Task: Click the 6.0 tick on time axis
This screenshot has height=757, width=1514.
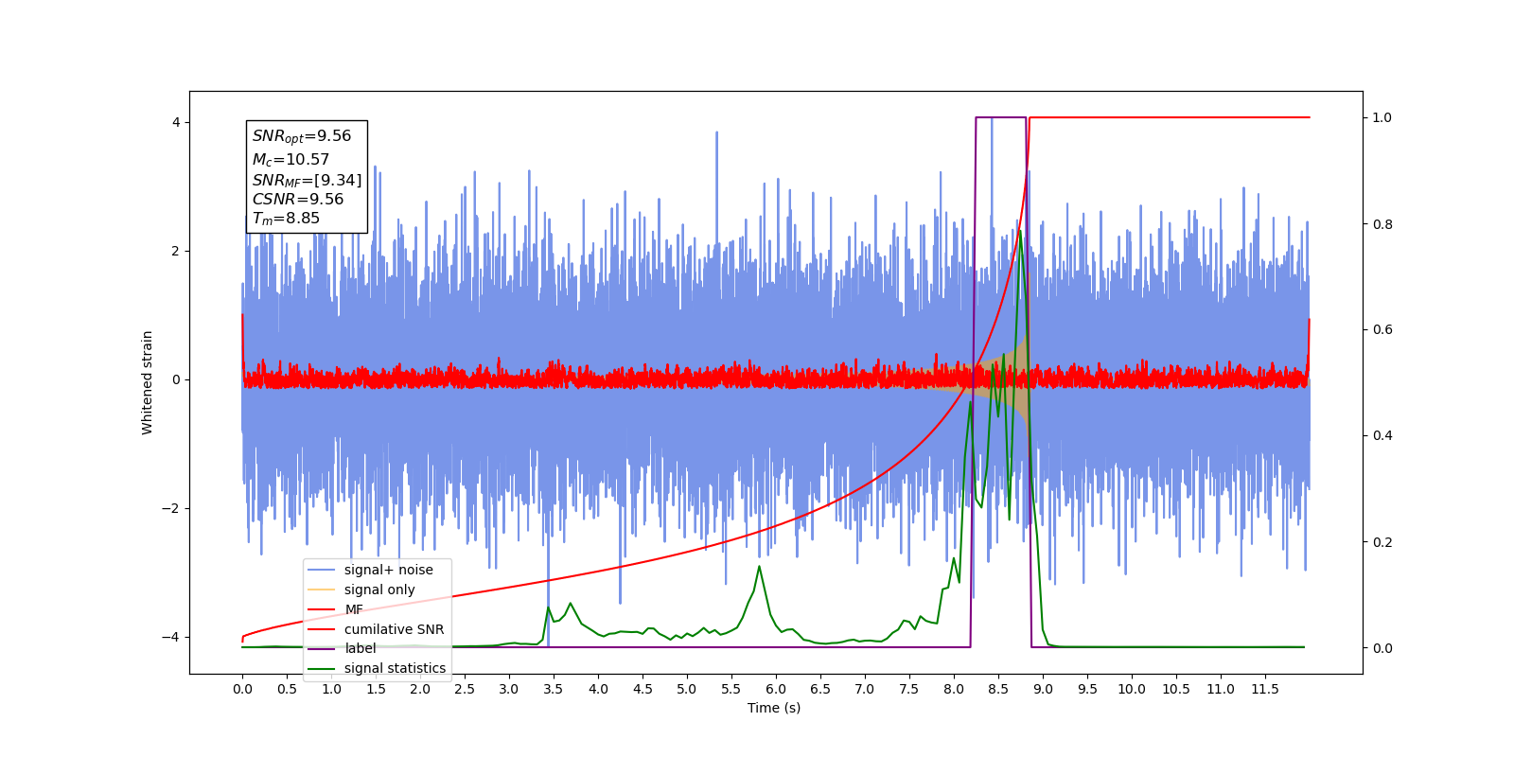Action: tap(776, 689)
